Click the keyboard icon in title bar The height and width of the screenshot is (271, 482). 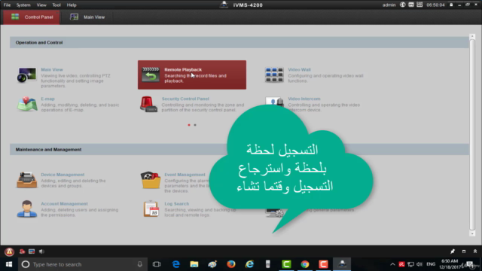(419, 5)
